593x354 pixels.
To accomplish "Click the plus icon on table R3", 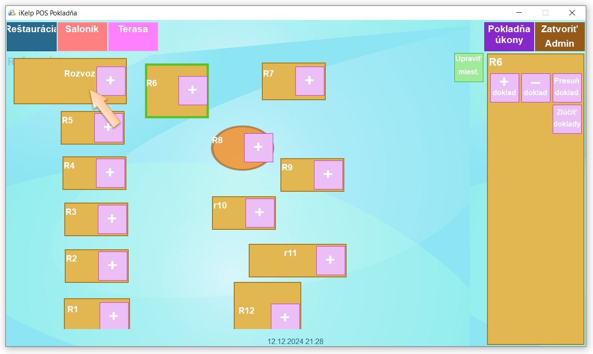I will pyautogui.click(x=112, y=219).
